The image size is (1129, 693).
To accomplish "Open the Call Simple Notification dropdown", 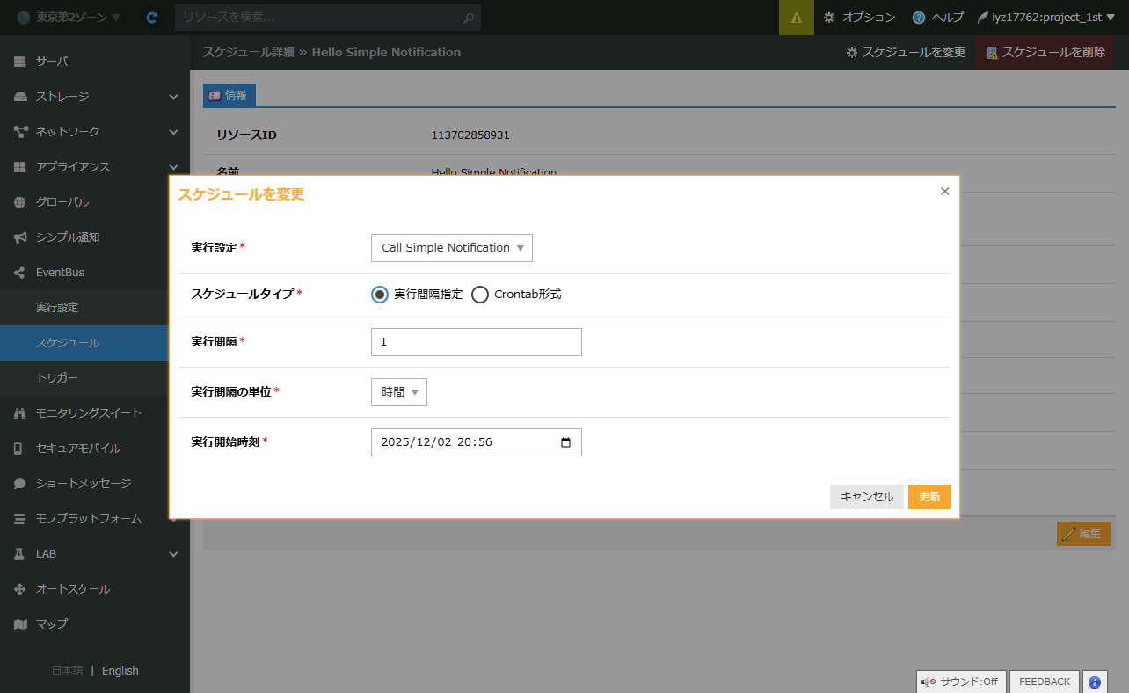I will pyautogui.click(x=452, y=248).
